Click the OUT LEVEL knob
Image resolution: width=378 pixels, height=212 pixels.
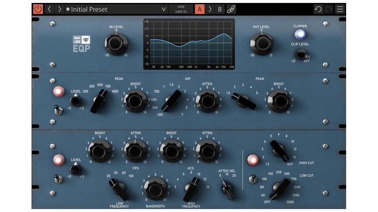[x=262, y=44]
